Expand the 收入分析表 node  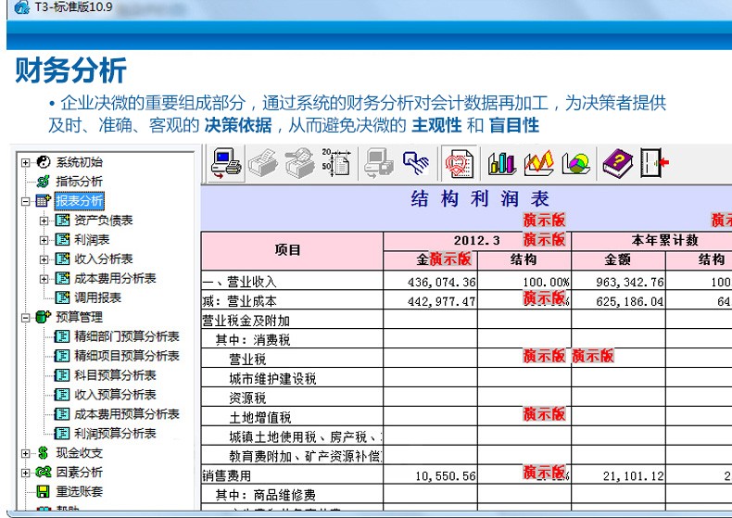click(x=44, y=259)
